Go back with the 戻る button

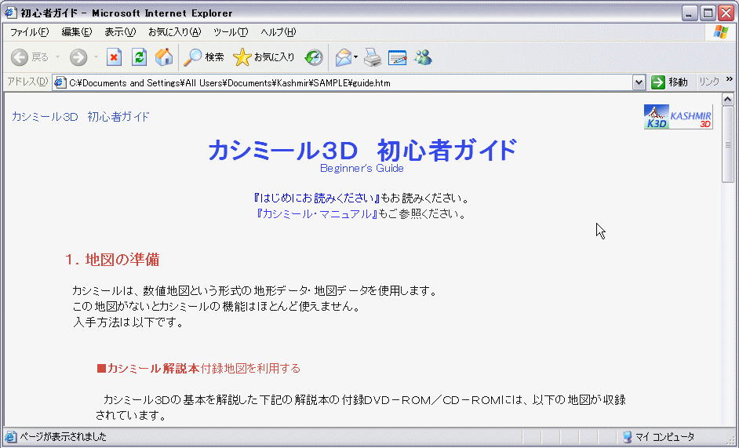[x=30, y=57]
